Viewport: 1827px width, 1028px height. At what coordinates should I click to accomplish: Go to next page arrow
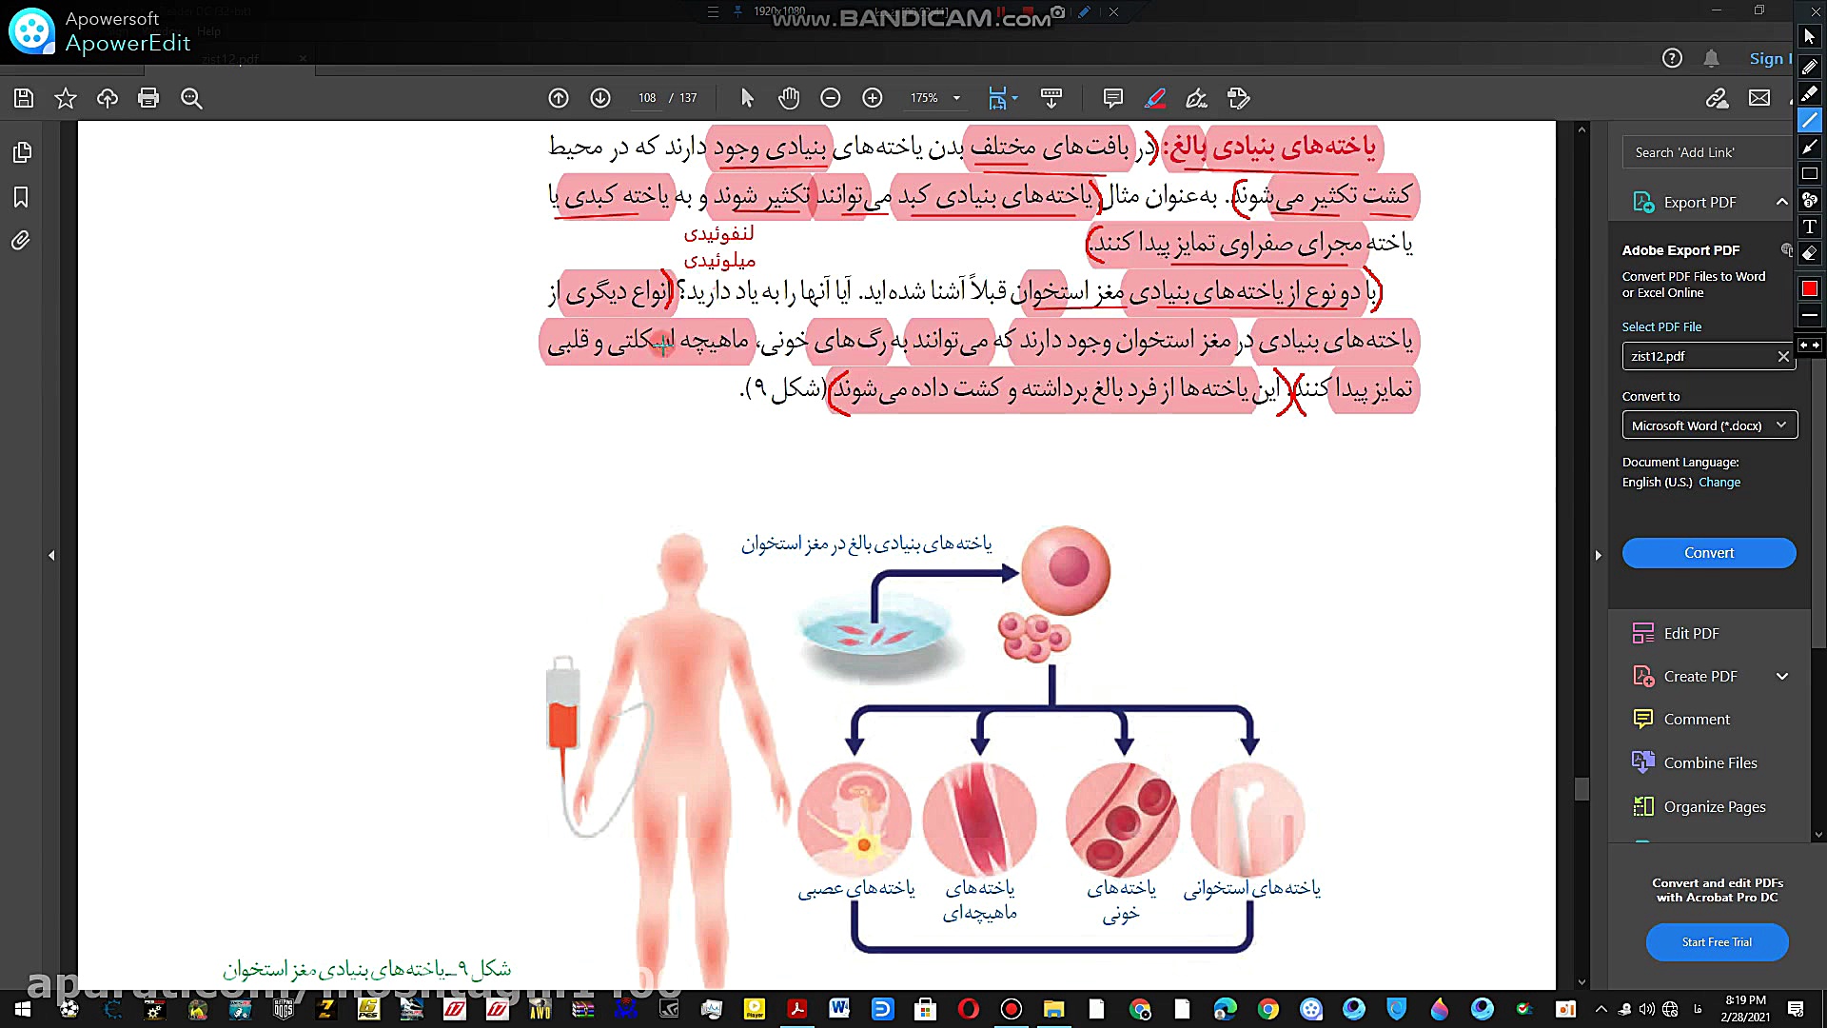(x=600, y=98)
